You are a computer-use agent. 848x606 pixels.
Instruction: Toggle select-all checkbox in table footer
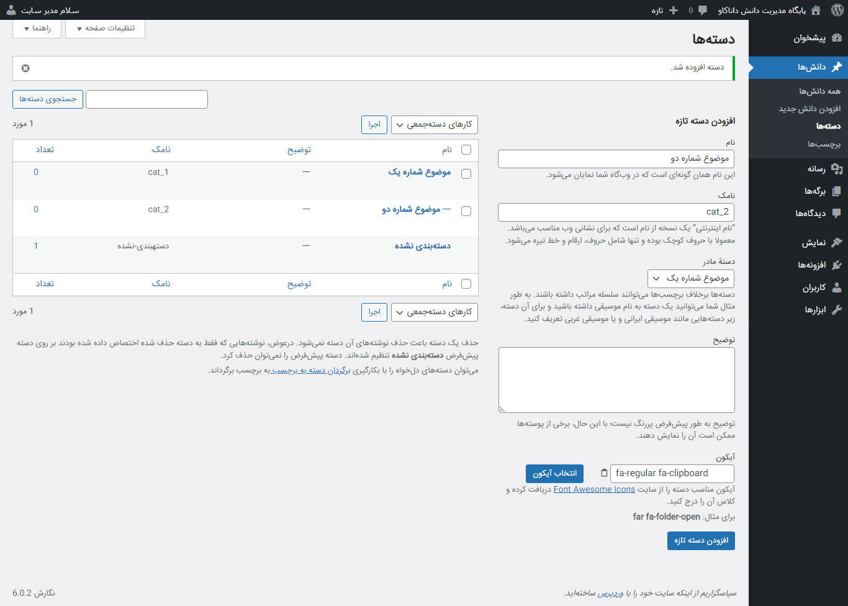point(466,284)
